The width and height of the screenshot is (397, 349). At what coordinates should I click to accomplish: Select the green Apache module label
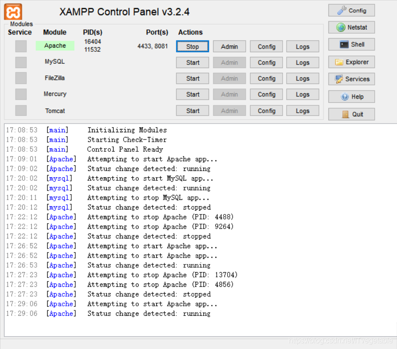click(x=55, y=45)
